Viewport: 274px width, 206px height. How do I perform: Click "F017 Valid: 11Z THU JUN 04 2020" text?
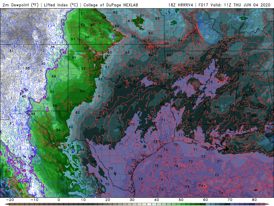coord(235,5)
